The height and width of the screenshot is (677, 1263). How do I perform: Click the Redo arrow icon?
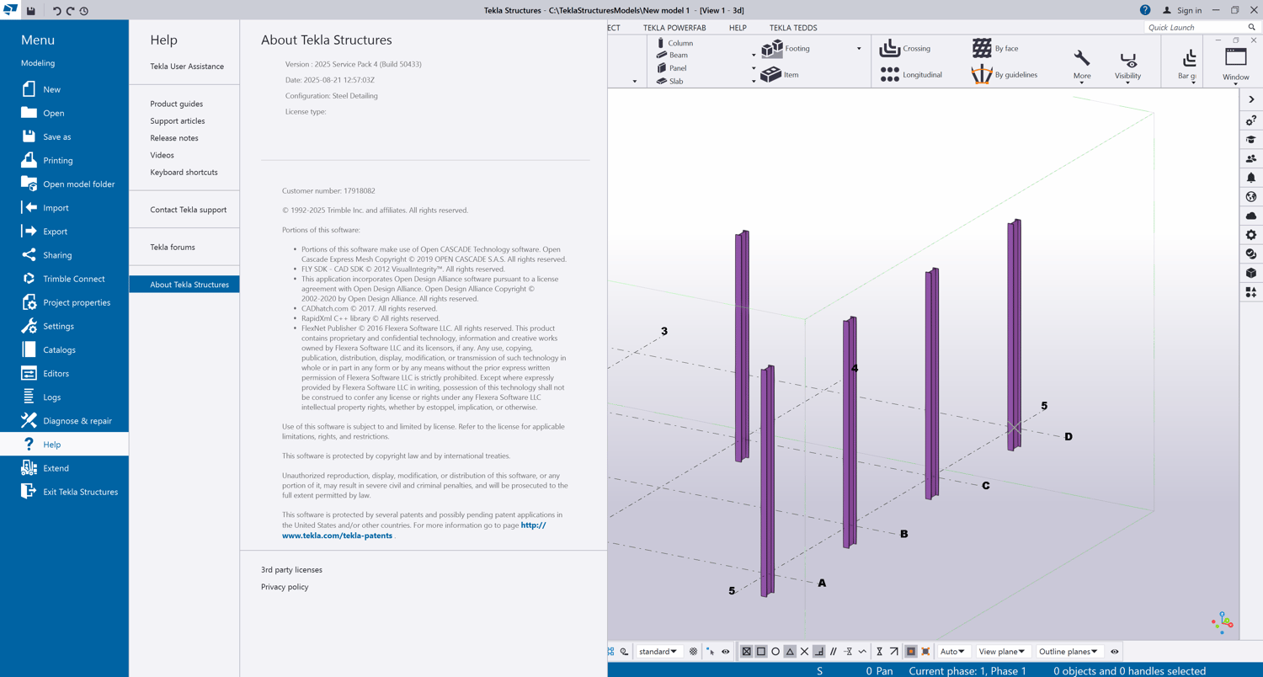(70, 10)
